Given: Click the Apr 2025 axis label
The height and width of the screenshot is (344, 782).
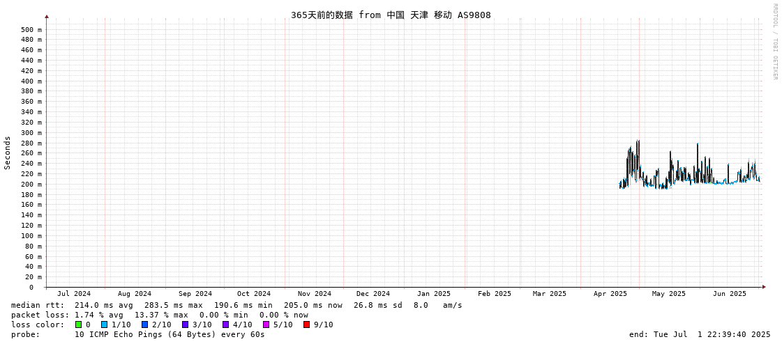Looking at the screenshot, I should coord(610,294).
